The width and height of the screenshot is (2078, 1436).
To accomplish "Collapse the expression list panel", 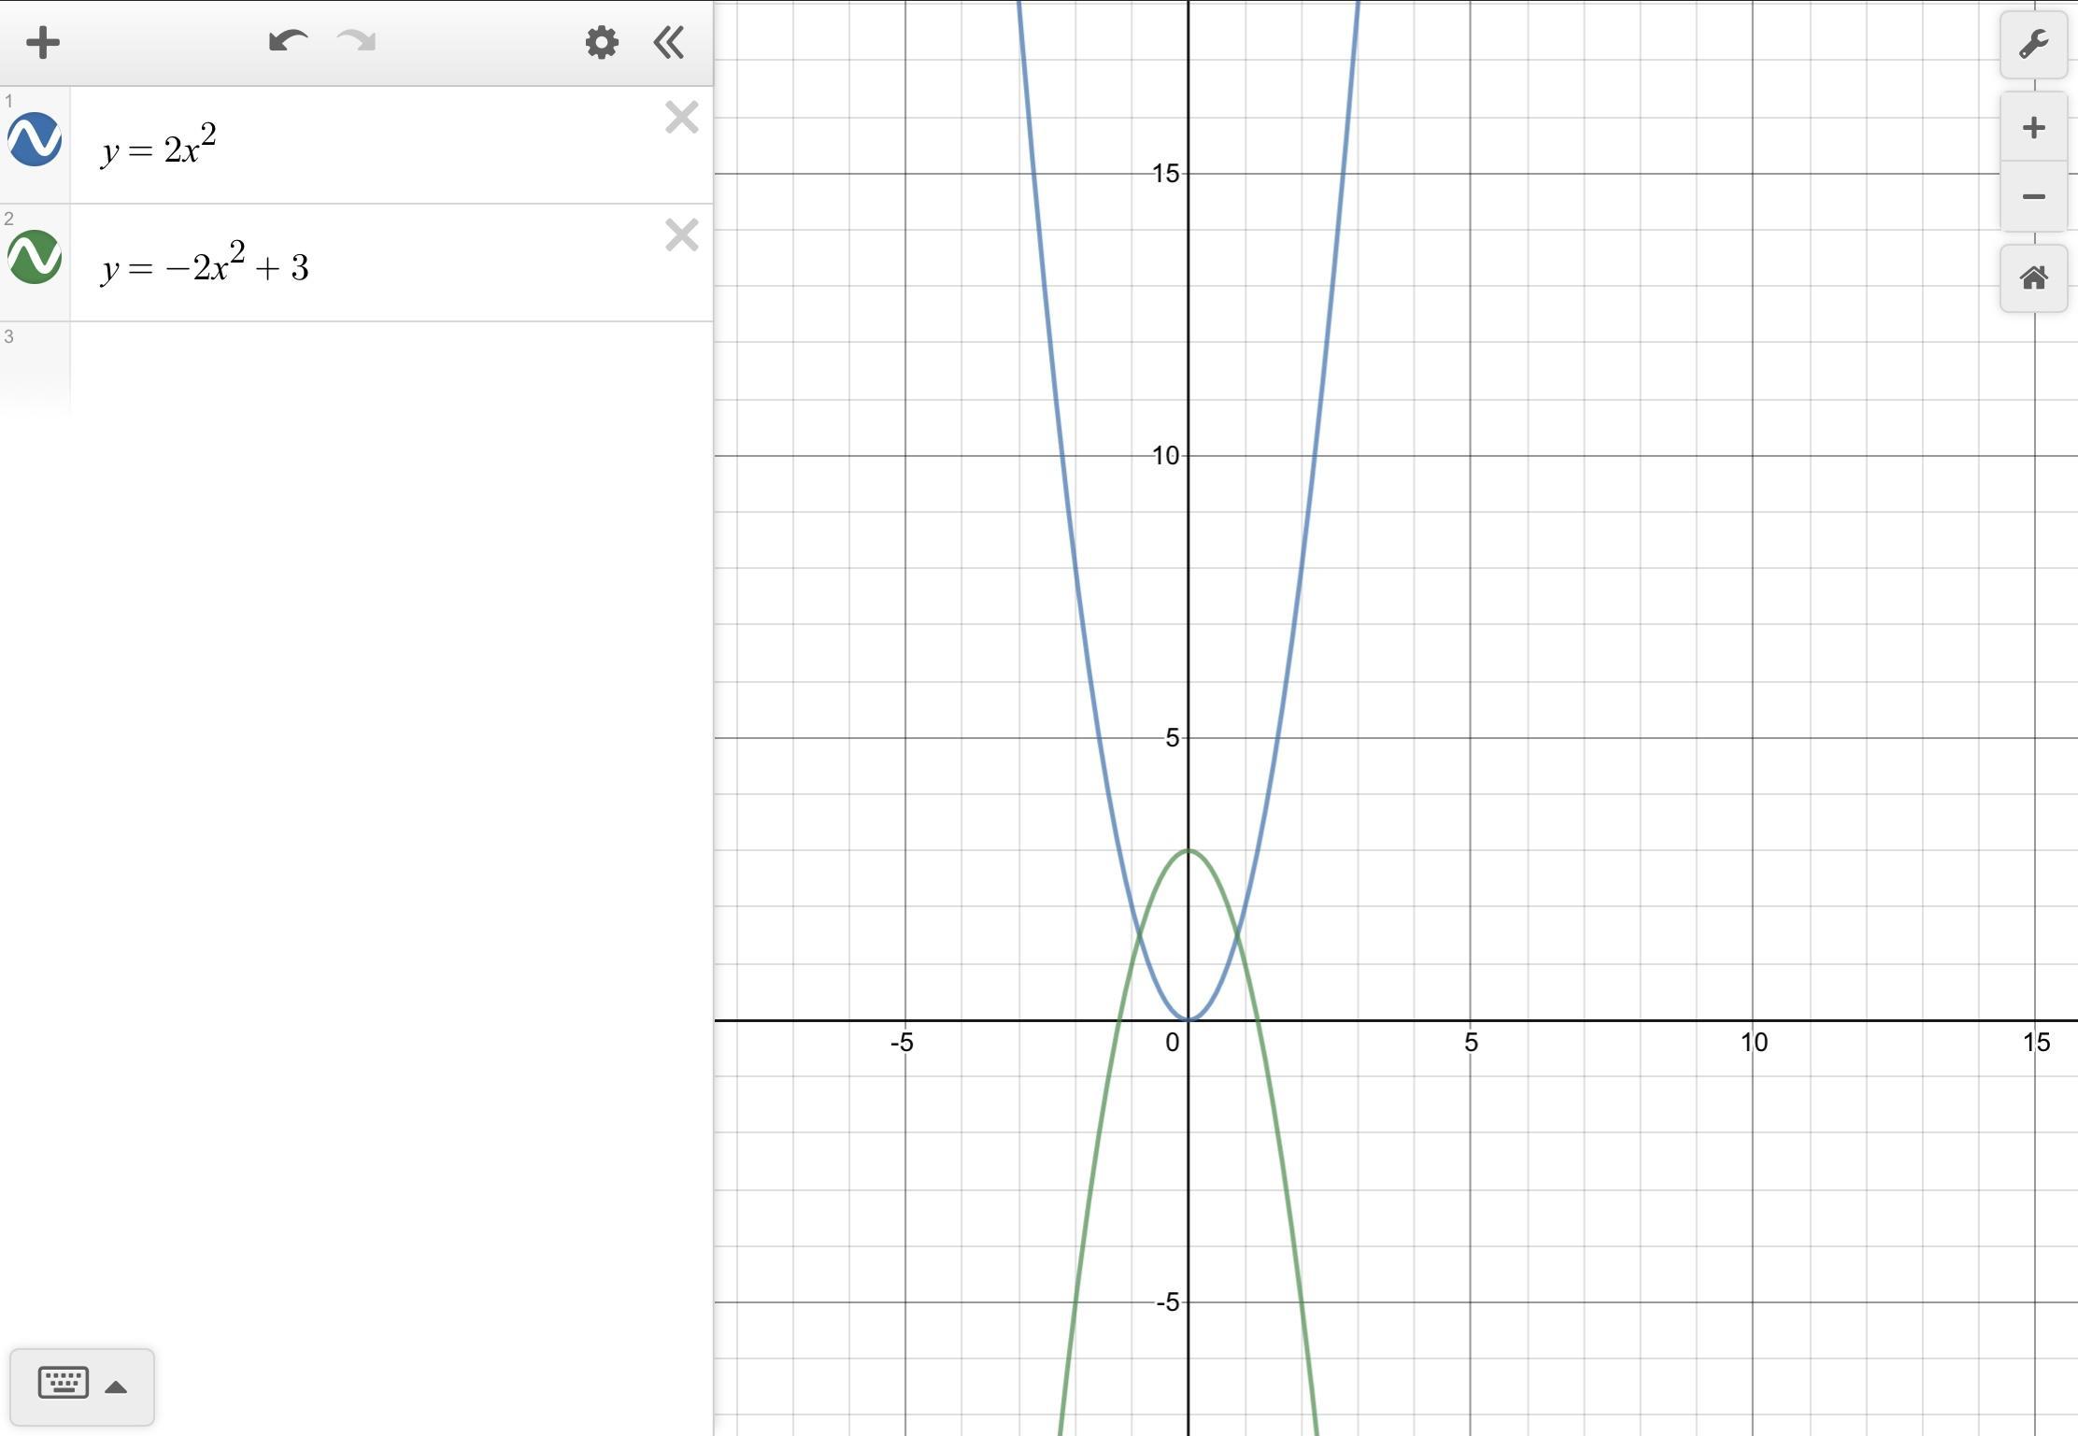I will [669, 43].
